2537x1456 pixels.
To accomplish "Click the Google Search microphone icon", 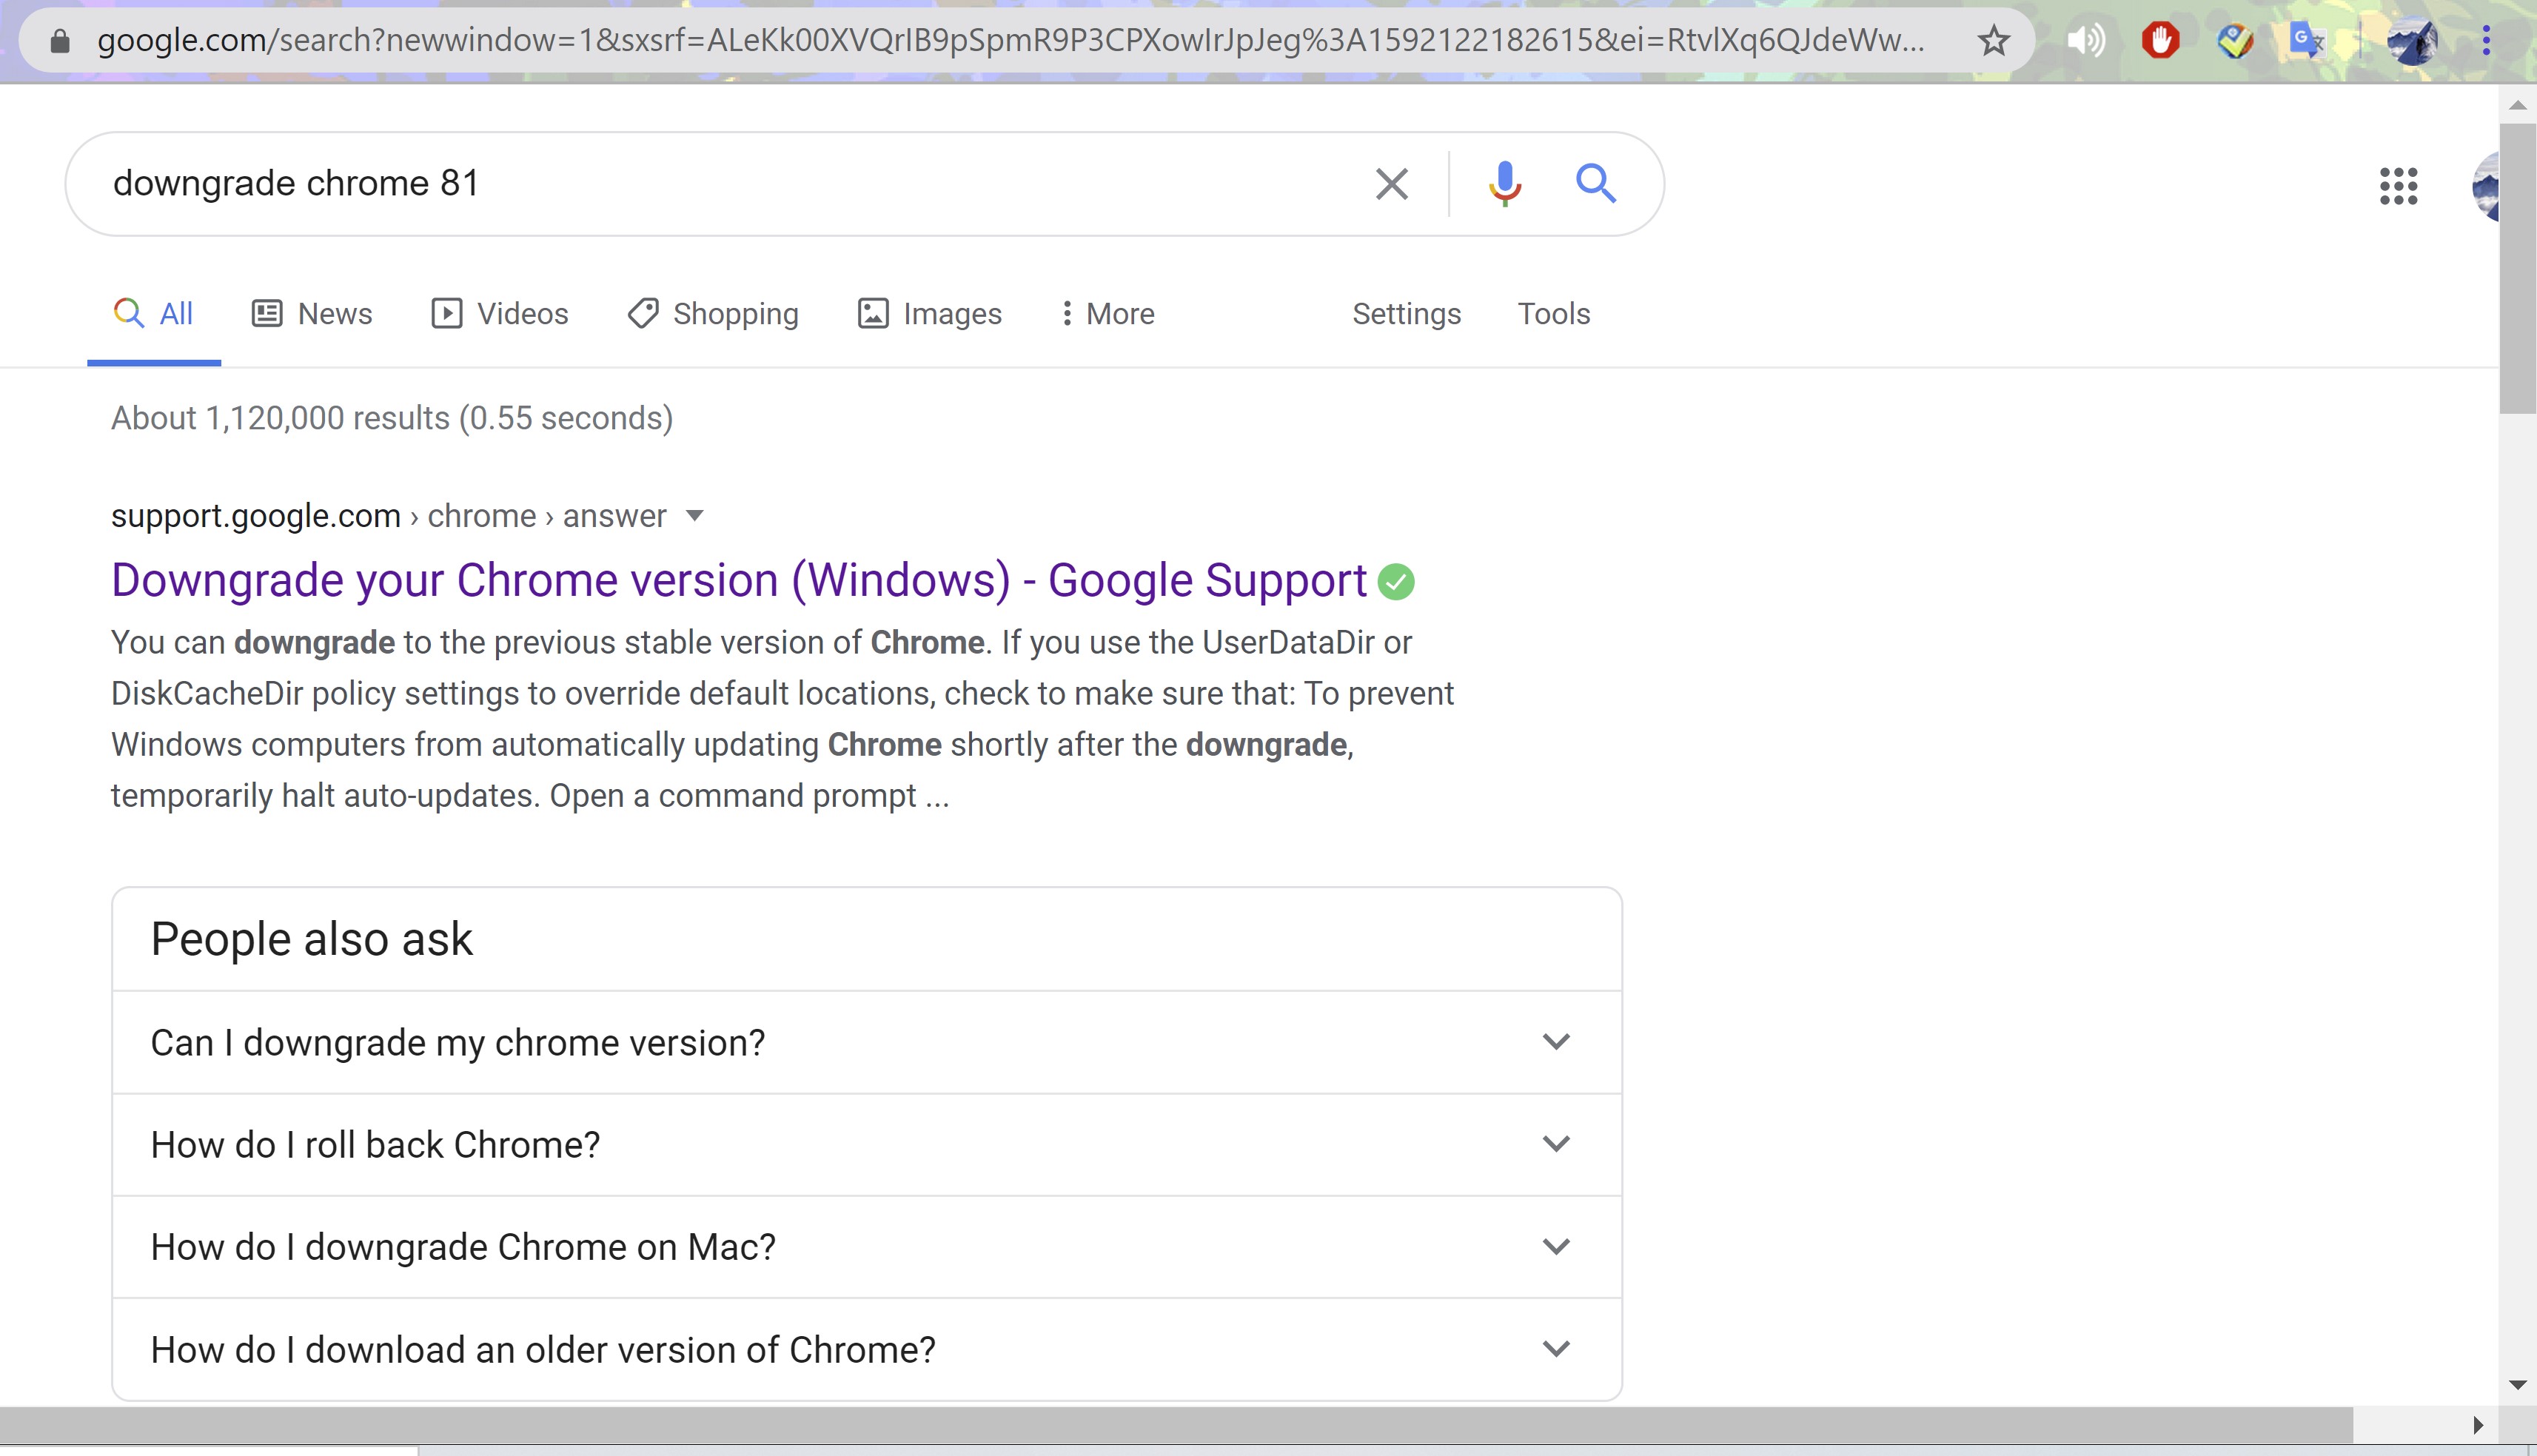I will point(1502,183).
